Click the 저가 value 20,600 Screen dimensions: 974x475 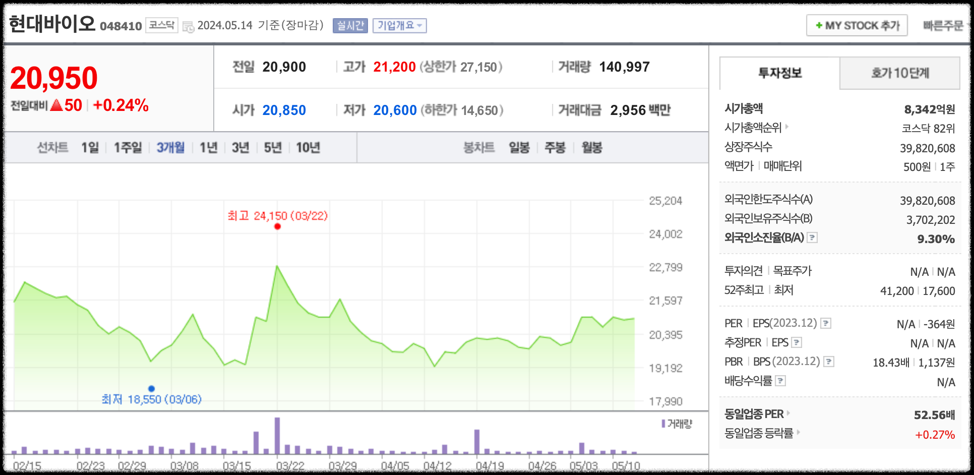pyautogui.click(x=395, y=110)
